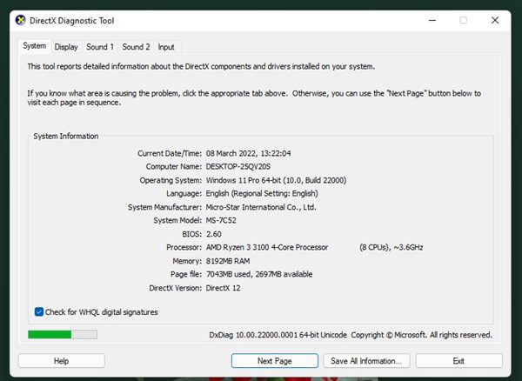Switch to the System tab
Viewport: 522px width, 381px height.
click(x=35, y=46)
